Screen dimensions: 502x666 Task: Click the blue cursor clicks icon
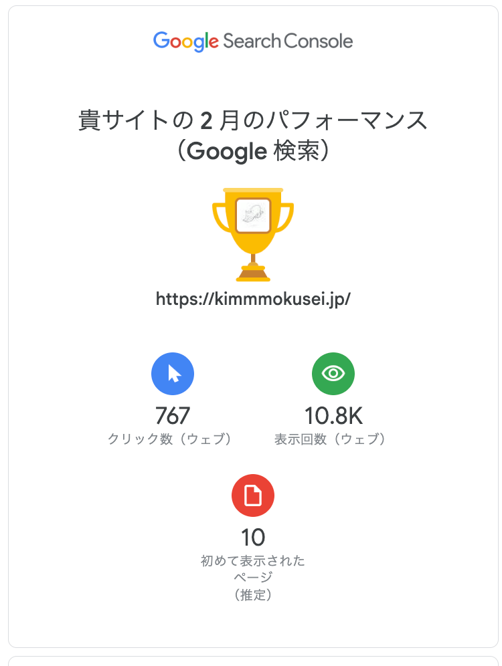[173, 374]
